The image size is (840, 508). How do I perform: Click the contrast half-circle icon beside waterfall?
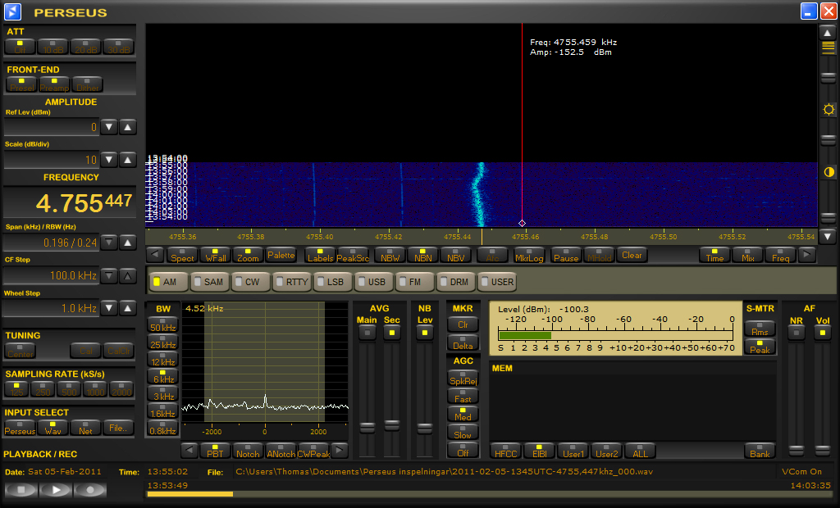coord(829,172)
